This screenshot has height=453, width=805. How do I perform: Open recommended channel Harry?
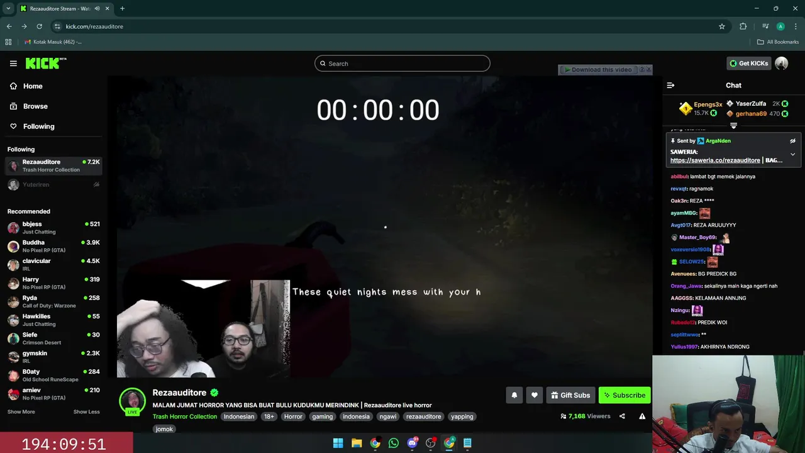[53, 283]
